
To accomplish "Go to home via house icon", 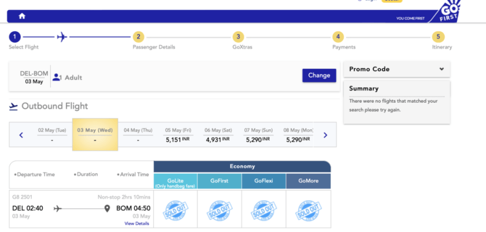I will (22, 16).
